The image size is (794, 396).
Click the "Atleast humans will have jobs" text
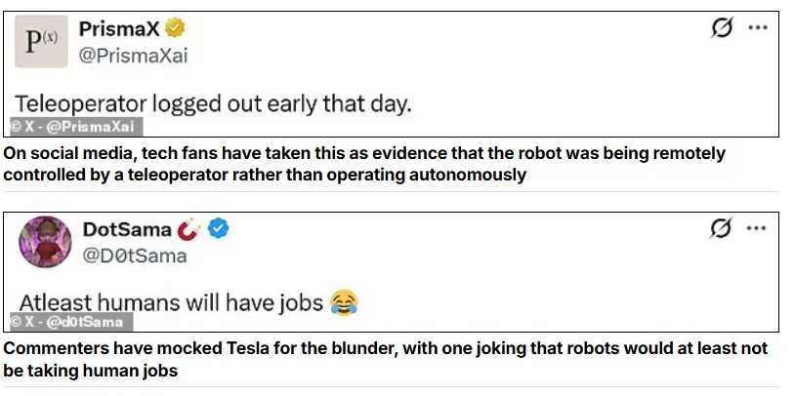tap(171, 302)
